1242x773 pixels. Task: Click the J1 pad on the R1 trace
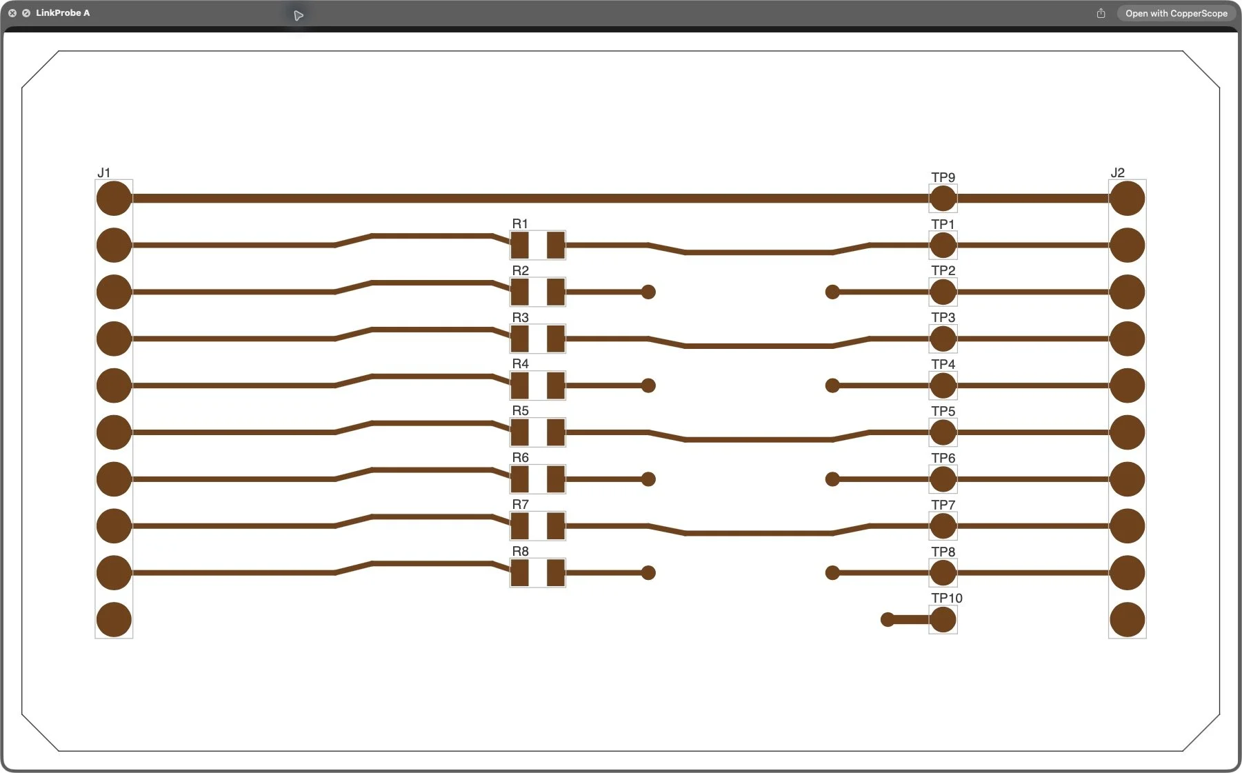point(114,245)
